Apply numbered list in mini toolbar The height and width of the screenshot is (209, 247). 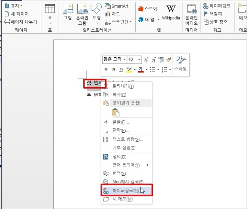point(164,70)
